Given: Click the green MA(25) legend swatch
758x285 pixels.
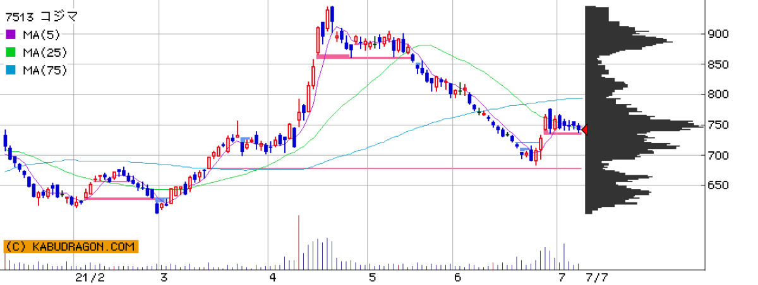Looking at the screenshot, I should click(x=11, y=52).
